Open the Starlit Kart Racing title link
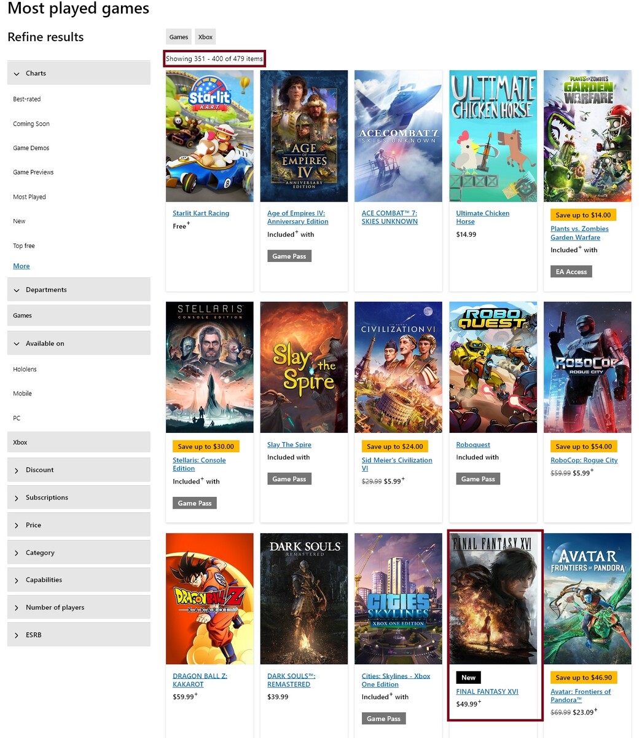642x738 pixels. click(x=201, y=213)
